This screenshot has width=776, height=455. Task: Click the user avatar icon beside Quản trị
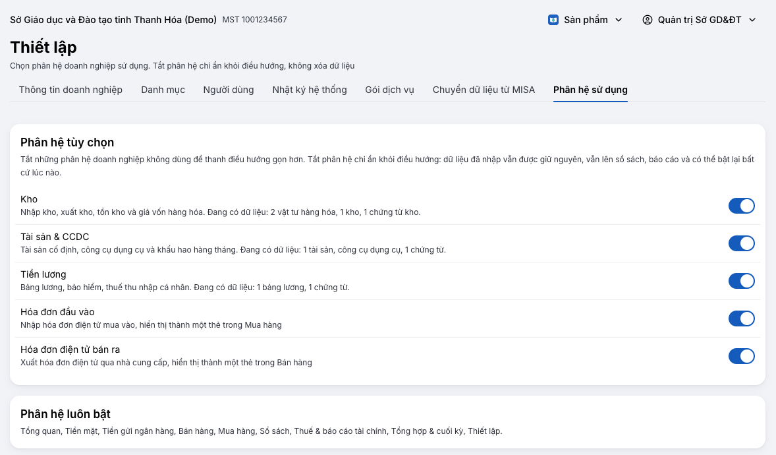click(648, 20)
